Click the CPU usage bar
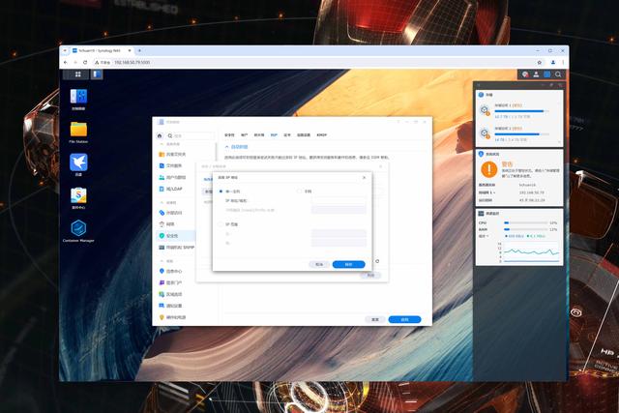 [x=526, y=223]
